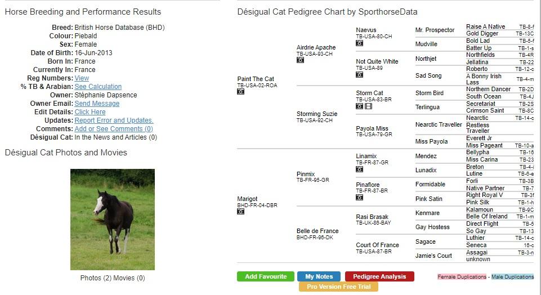Open the camera icon under Pinaflore

360,198
